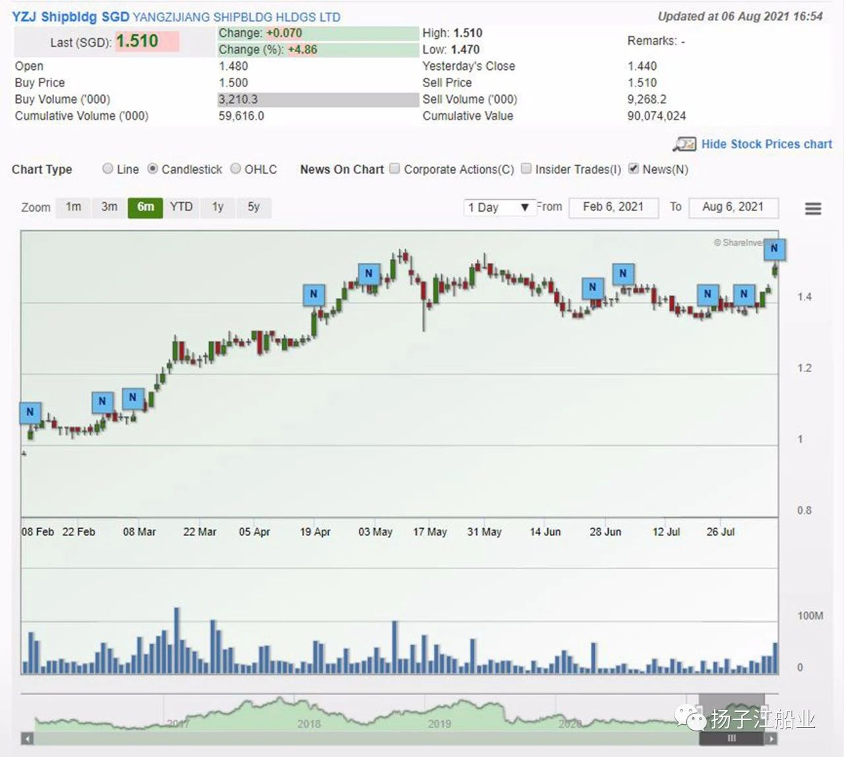
Task: Click the Sell Volume 9,268.2 value
Action: (x=647, y=100)
